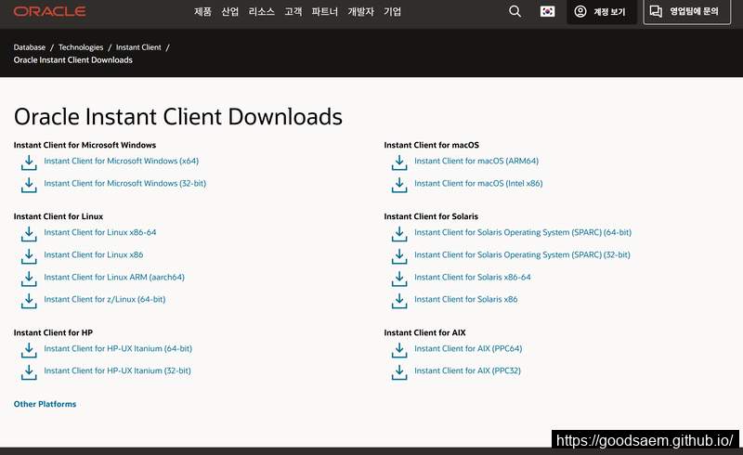
Task: Open the 개발자 menu
Action: pos(360,11)
